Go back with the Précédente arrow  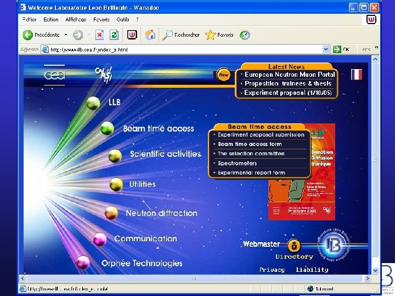pyautogui.click(x=28, y=35)
